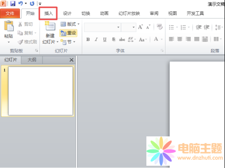Click the Increase Font Size icon
Viewport: 225px width, 168px height.
tap(141, 27)
